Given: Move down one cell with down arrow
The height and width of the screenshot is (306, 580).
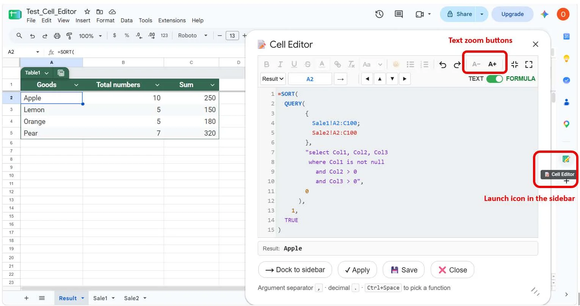Looking at the screenshot, I should pos(392,79).
